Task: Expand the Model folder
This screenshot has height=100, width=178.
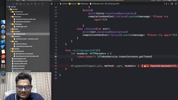Action: coord(11,29)
